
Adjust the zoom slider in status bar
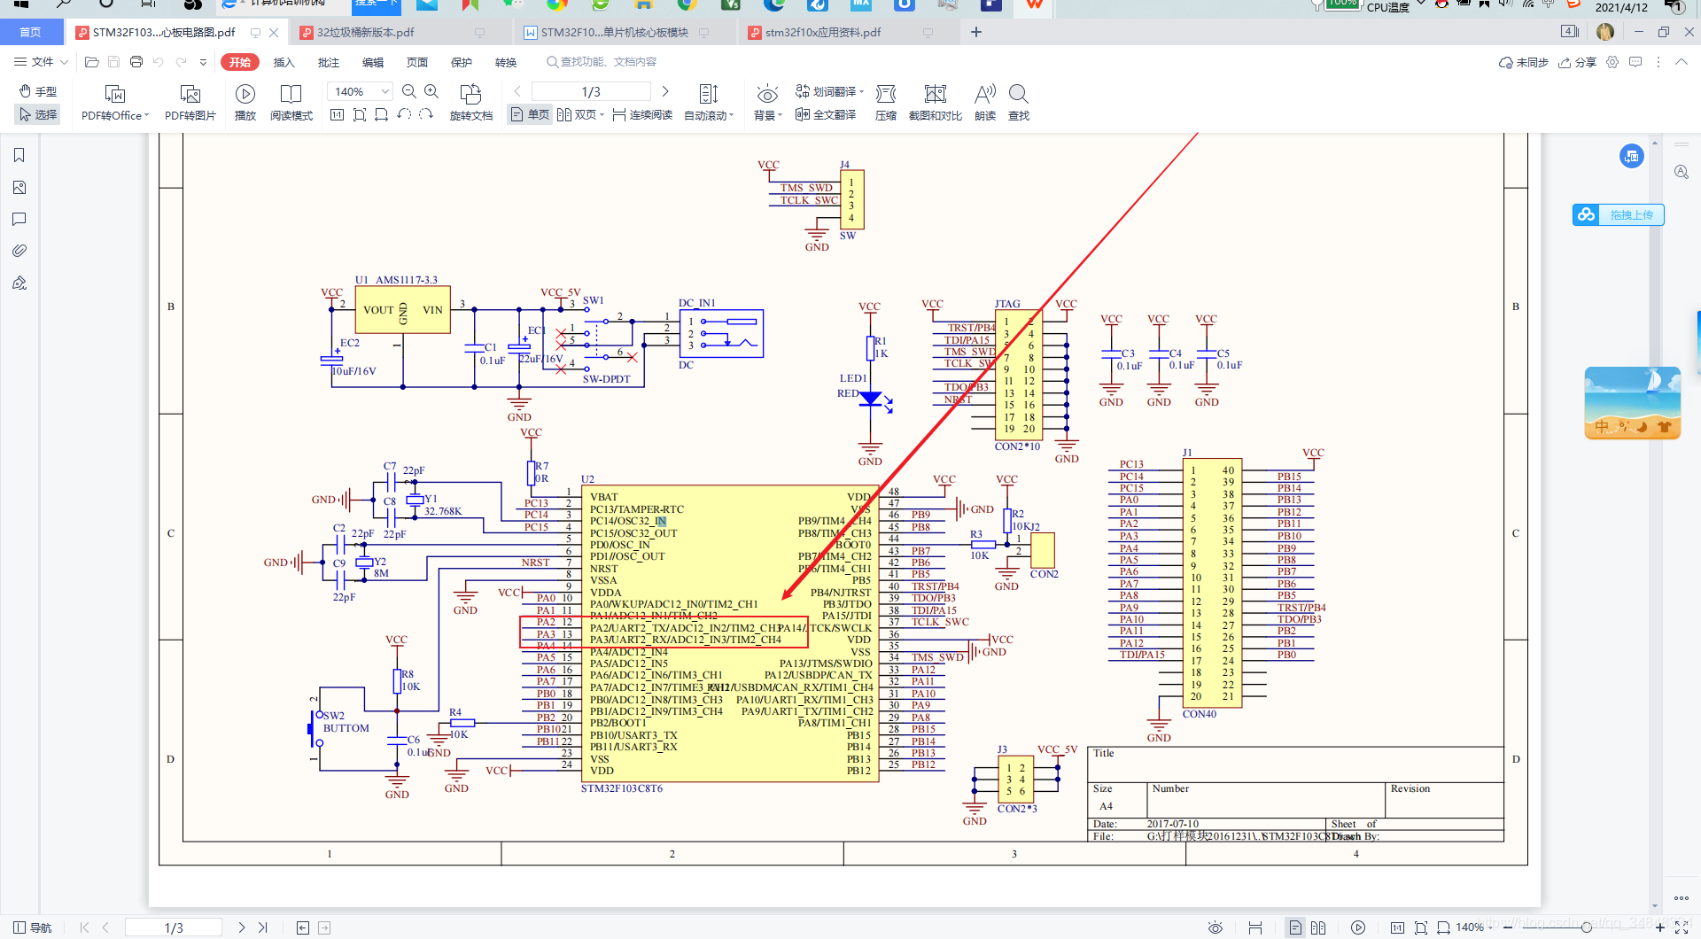[1587, 927]
